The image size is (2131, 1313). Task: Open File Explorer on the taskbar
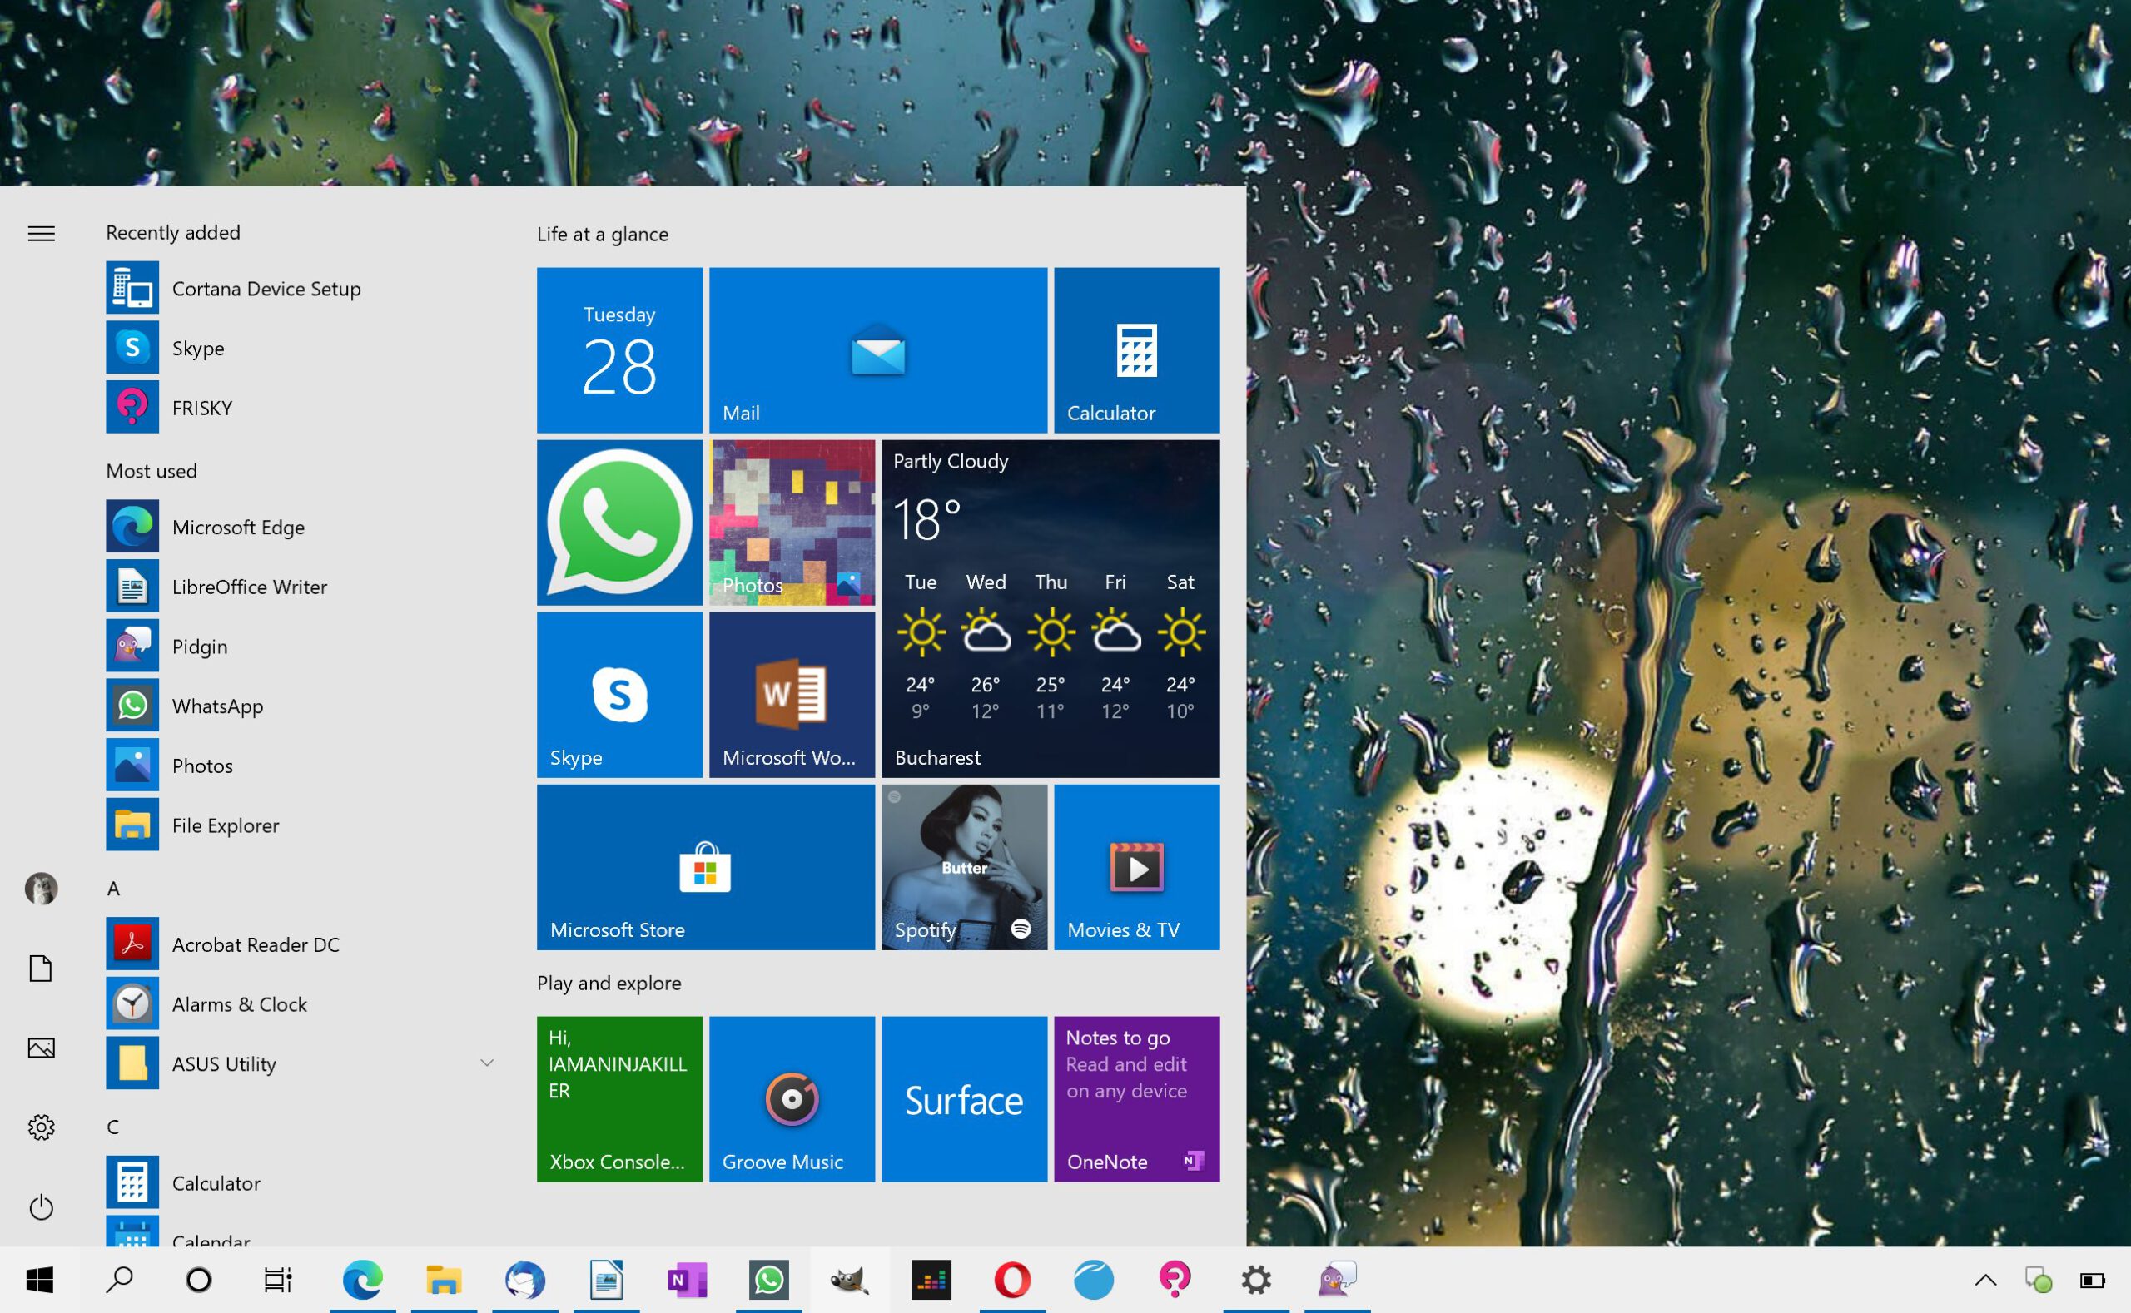(x=444, y=1280)
